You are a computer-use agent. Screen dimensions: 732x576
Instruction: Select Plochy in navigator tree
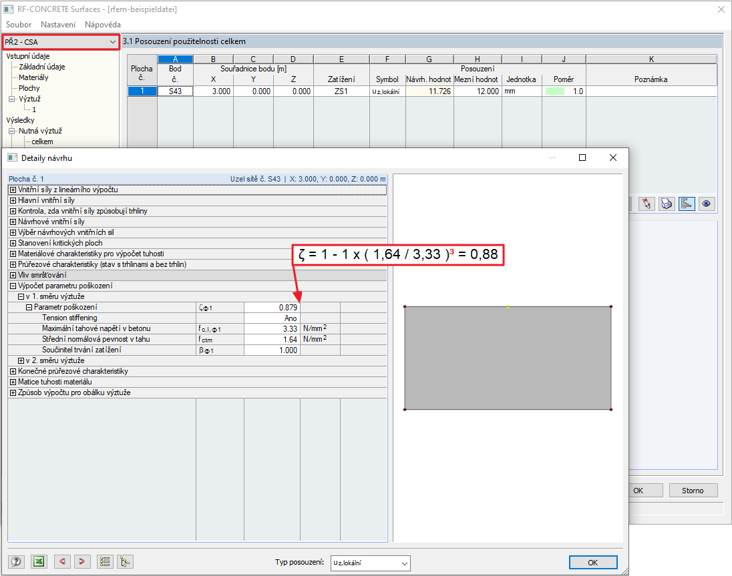(29, 88)
